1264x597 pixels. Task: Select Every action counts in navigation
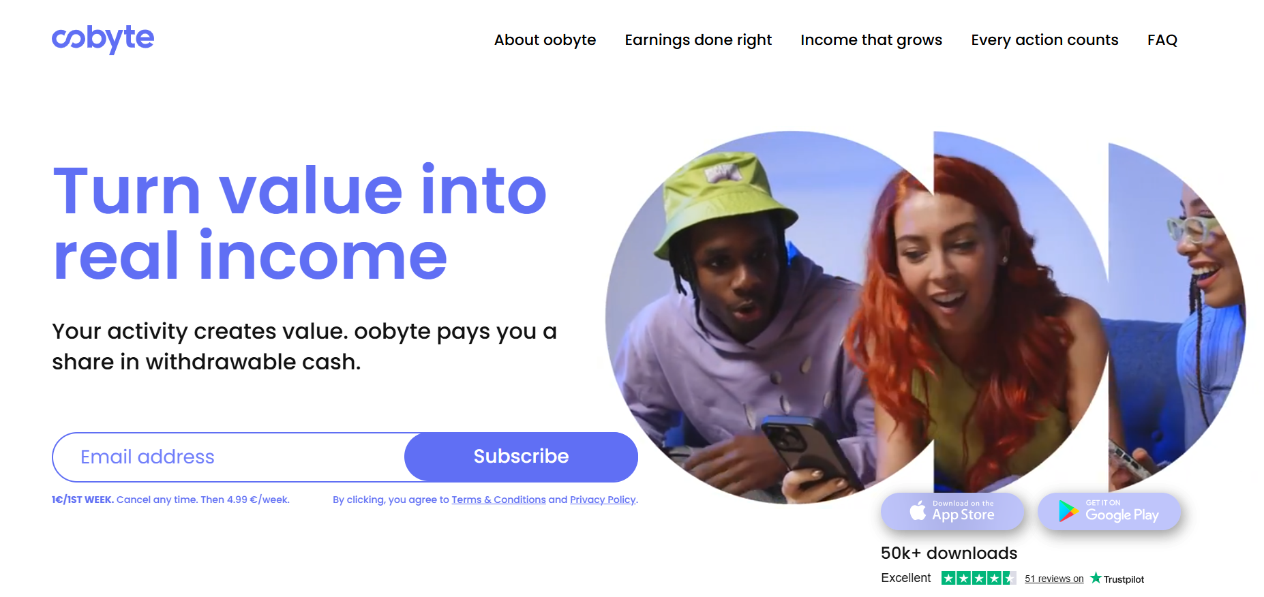pos(1044,40)
